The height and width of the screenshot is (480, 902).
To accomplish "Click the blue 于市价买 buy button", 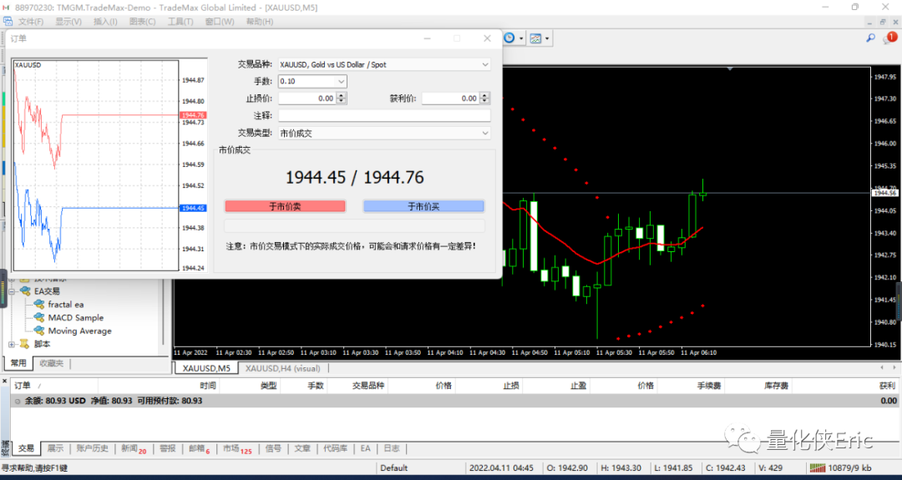I will tap(423, 206).
